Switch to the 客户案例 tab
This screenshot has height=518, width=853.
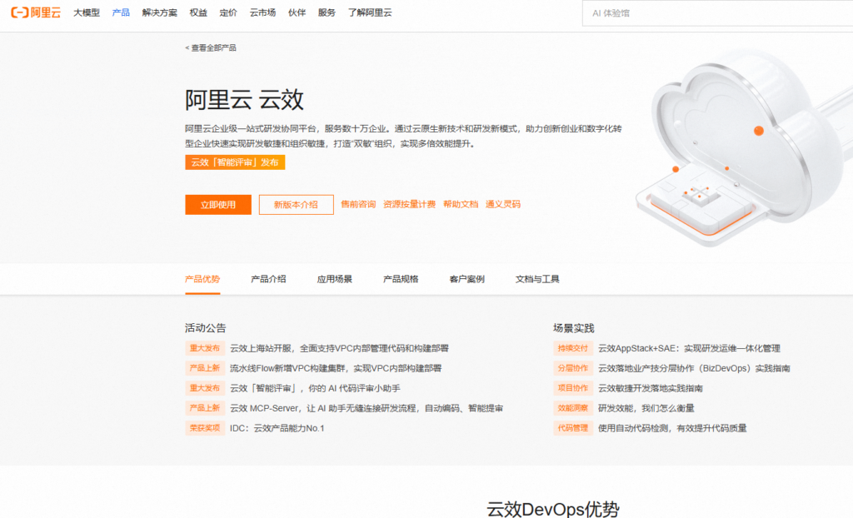click(x=467, y=279)
